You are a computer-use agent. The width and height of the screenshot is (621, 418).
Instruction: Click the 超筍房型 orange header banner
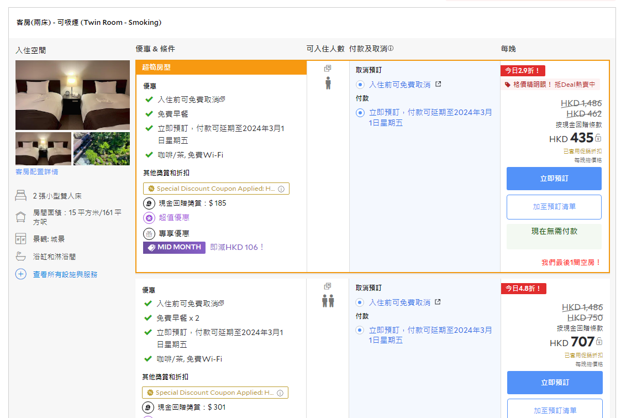(221, 67)
